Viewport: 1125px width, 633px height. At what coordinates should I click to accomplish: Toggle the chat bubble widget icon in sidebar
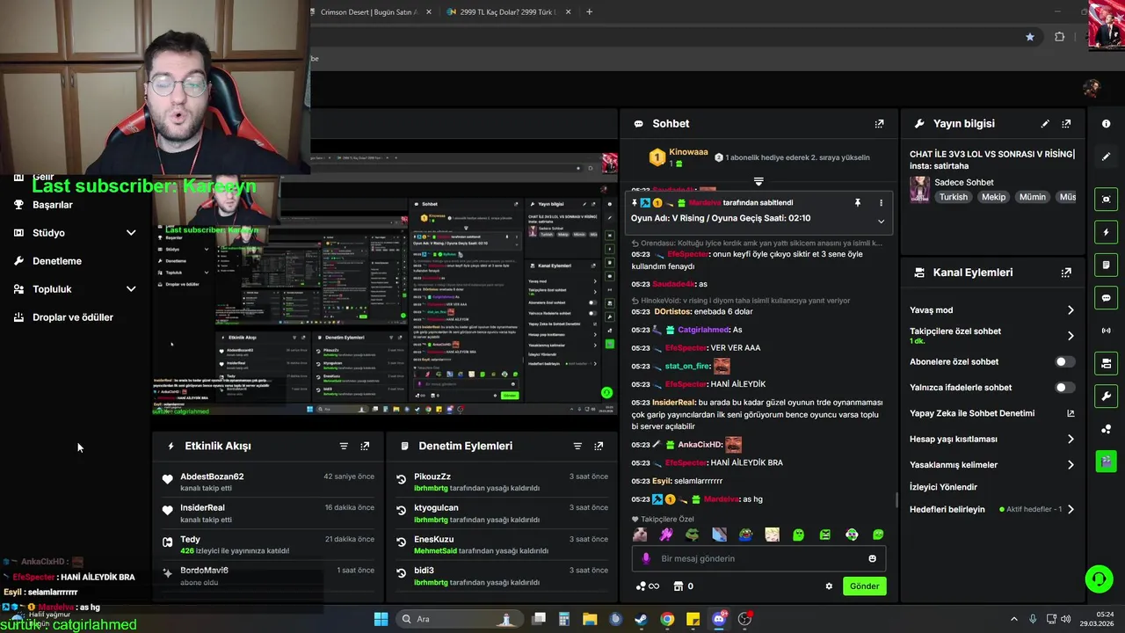tap(1106, 298)
